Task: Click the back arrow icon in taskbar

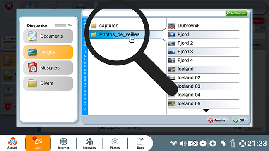Action: pyautogui.click(x=223, y=144)
